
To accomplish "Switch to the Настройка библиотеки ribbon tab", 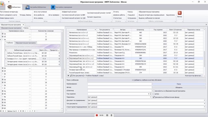I will 36,7.
